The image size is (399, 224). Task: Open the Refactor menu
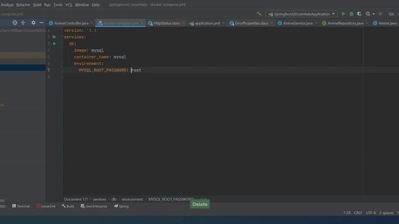[23, 5]
